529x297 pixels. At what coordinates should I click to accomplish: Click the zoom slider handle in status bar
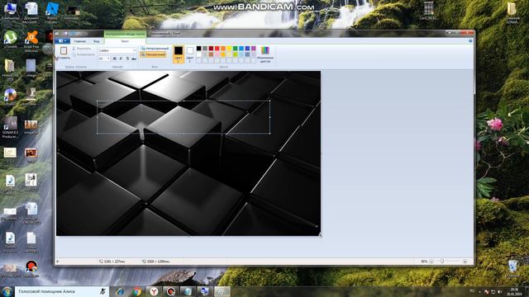(442, 262)
